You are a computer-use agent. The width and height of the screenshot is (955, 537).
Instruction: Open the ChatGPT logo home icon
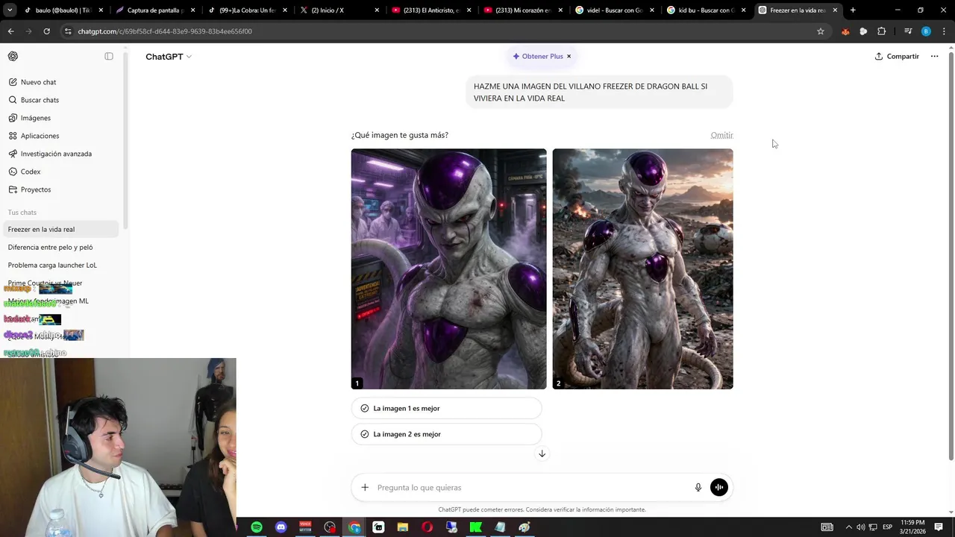pyautogui.click(x=13, y=57)
